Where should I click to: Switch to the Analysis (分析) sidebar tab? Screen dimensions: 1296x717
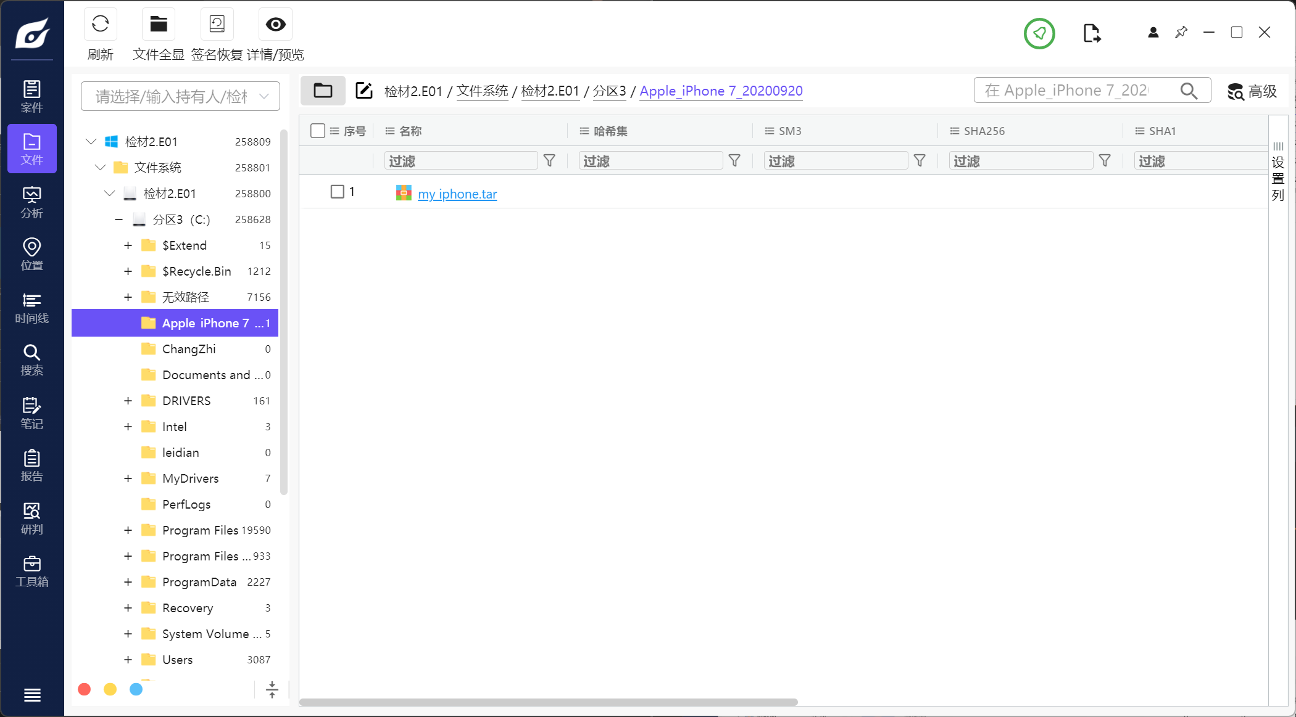pyautogui.click(x=32, y=202)
